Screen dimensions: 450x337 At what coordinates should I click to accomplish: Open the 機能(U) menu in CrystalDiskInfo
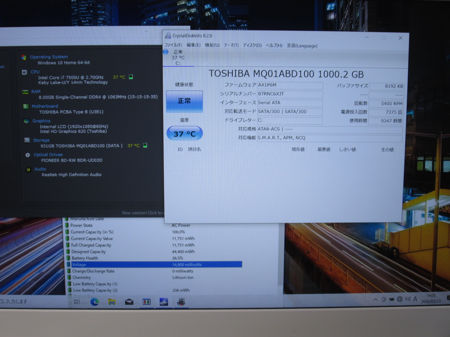tap(212, 45)
